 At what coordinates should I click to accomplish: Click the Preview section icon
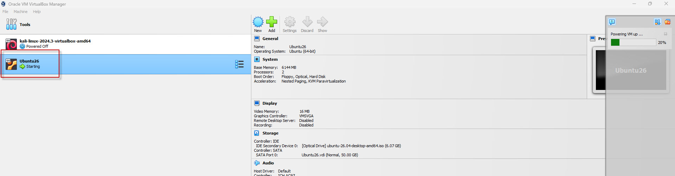coord(593,39)
